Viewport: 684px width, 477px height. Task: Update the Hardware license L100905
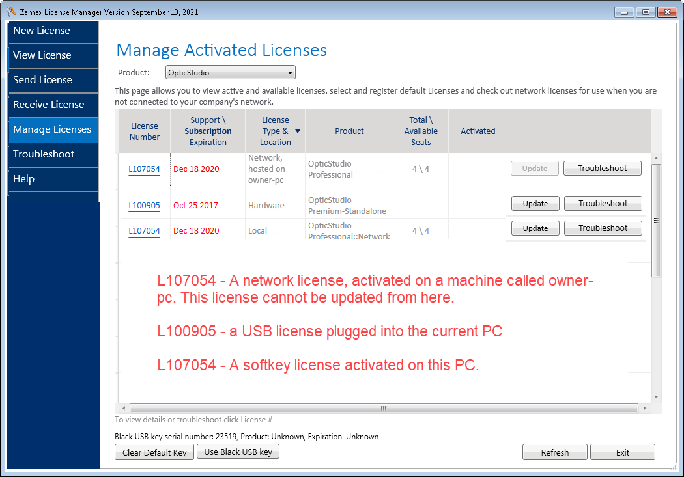[535, 204]
